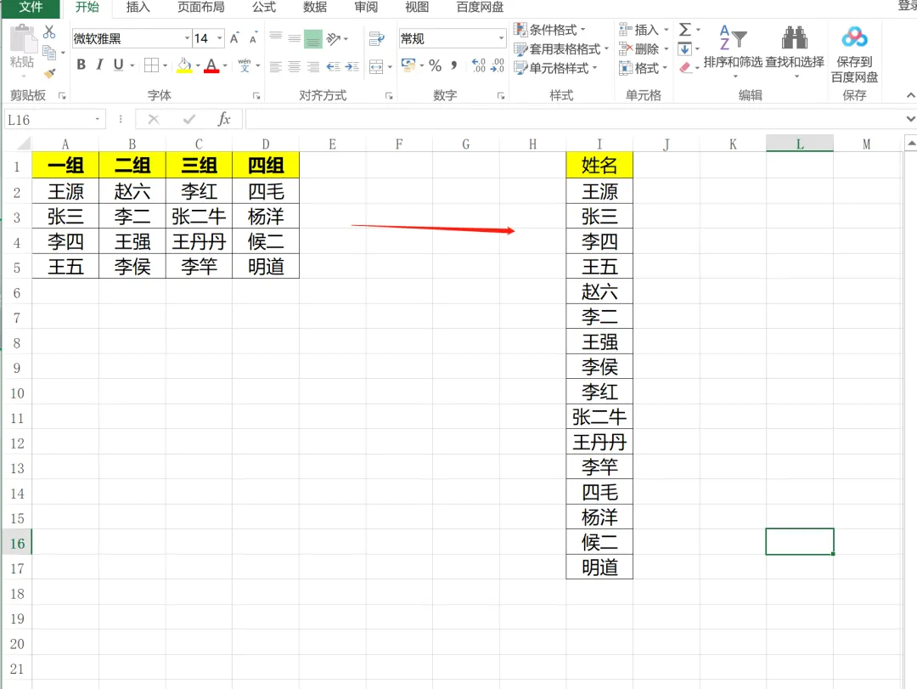
Task: Increase font size with large A
Action: (234, 38)
